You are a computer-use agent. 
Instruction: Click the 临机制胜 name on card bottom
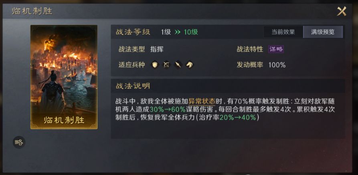[64, 120]
